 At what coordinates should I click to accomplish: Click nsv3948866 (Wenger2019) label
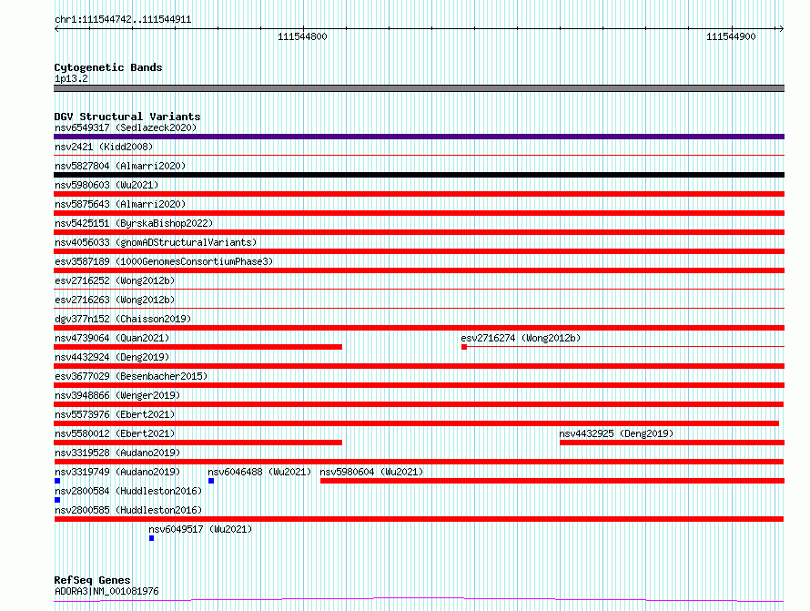point(117,395)
